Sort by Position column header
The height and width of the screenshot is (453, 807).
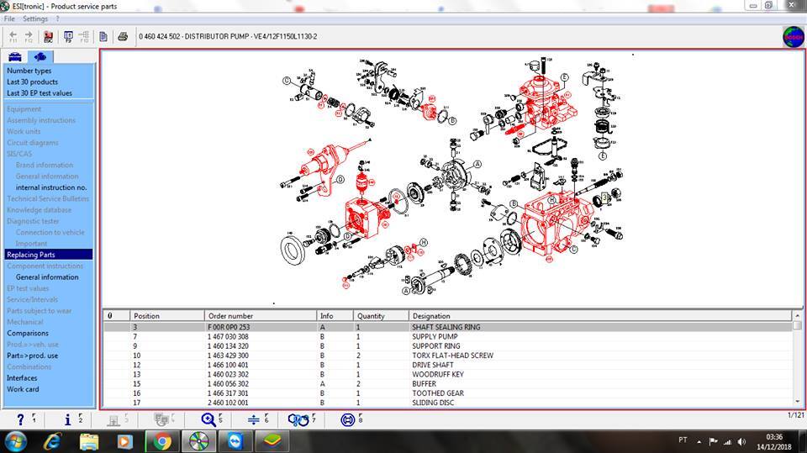pyautogui.click(x=166, y=315)
